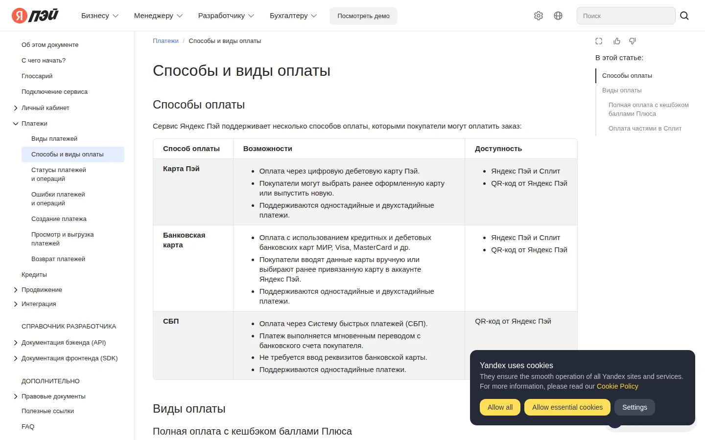705x440 pixels.
Task: Open the settings gear icon in header
Action: tap(539, 16)
